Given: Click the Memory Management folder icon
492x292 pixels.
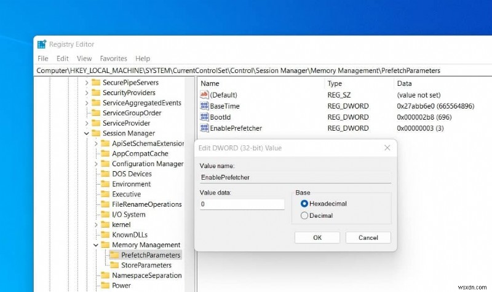Looking at the screenshot, I should point(105,245).
